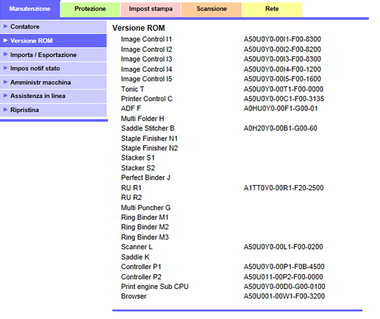Click the Tonic T row label
380x319 pixels.
(132, 89)
